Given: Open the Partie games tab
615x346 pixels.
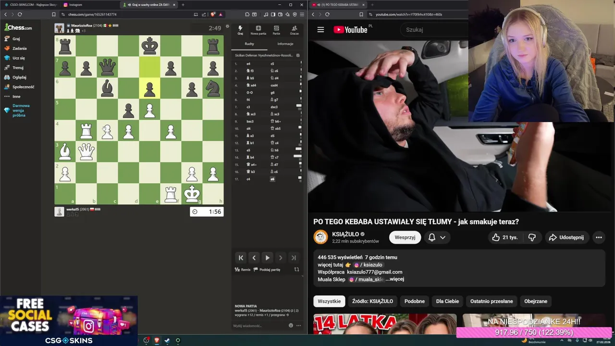Looking at the screenshot, I should pyautogui.click(x=276, y=30).
